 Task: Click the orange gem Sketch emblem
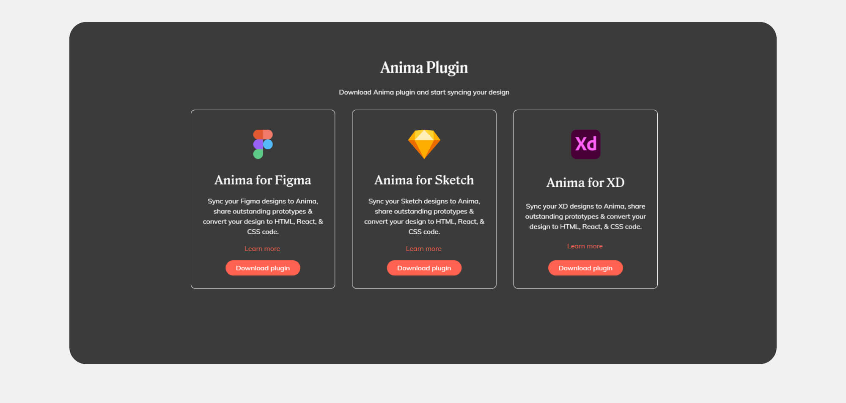click(x=424, y=144)
